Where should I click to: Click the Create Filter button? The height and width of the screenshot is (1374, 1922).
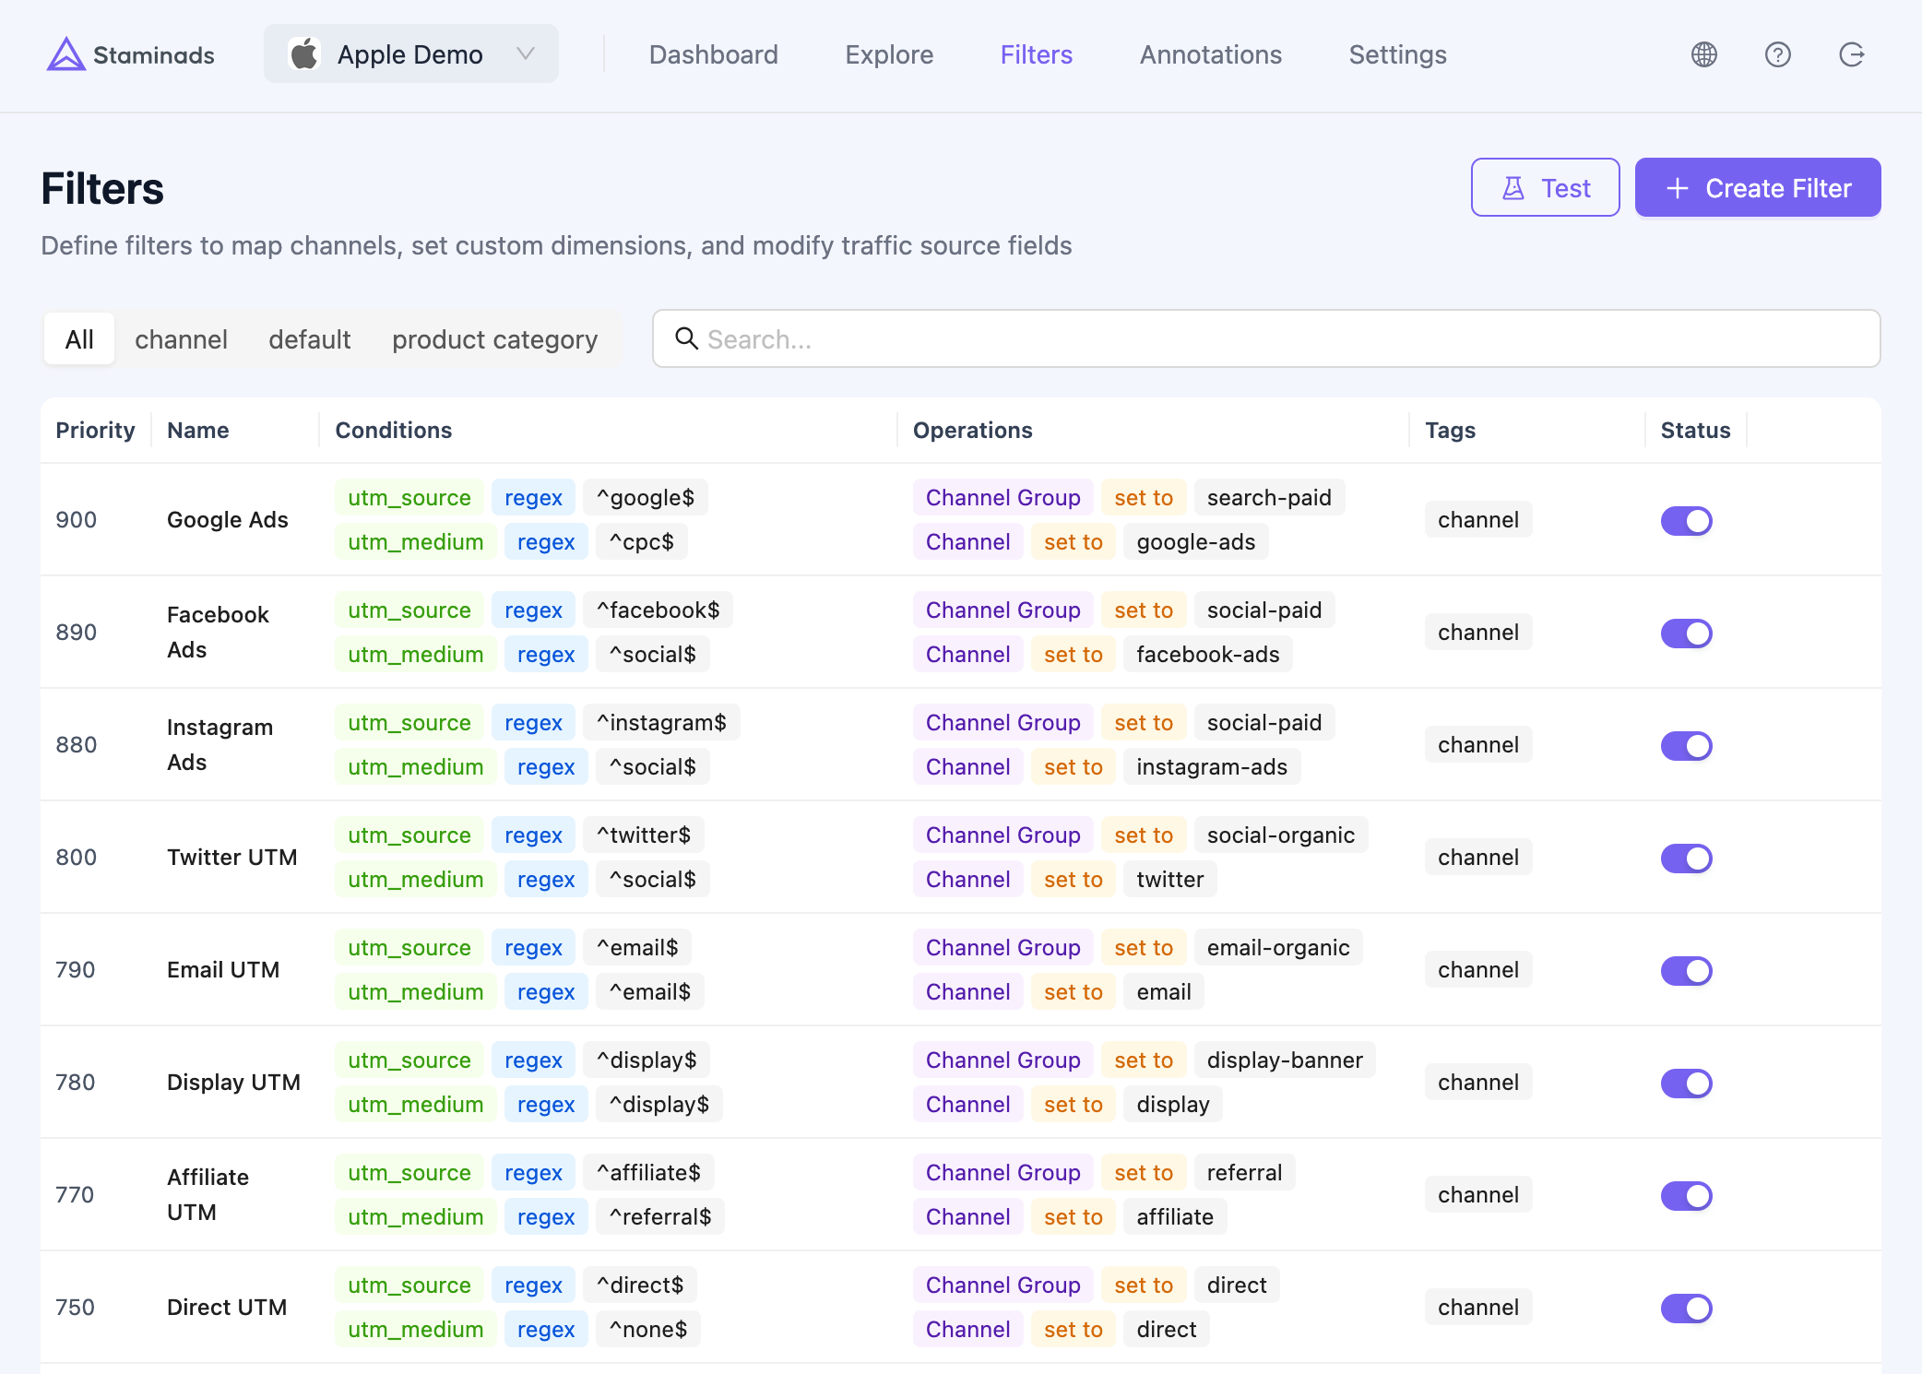(x=1758, y=188)
